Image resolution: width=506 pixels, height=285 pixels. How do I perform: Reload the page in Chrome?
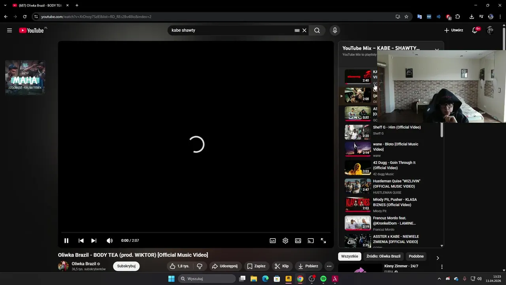(25, 17)
